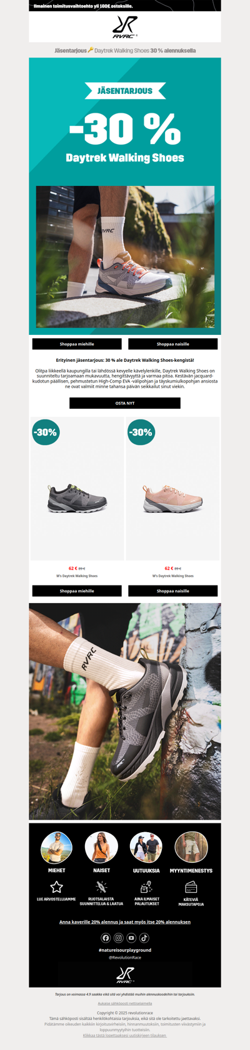The width and height of the screenshot is (250, 1050).
Task: Open the Myyntimenestys category thumbnail
Action: point(191,848)
